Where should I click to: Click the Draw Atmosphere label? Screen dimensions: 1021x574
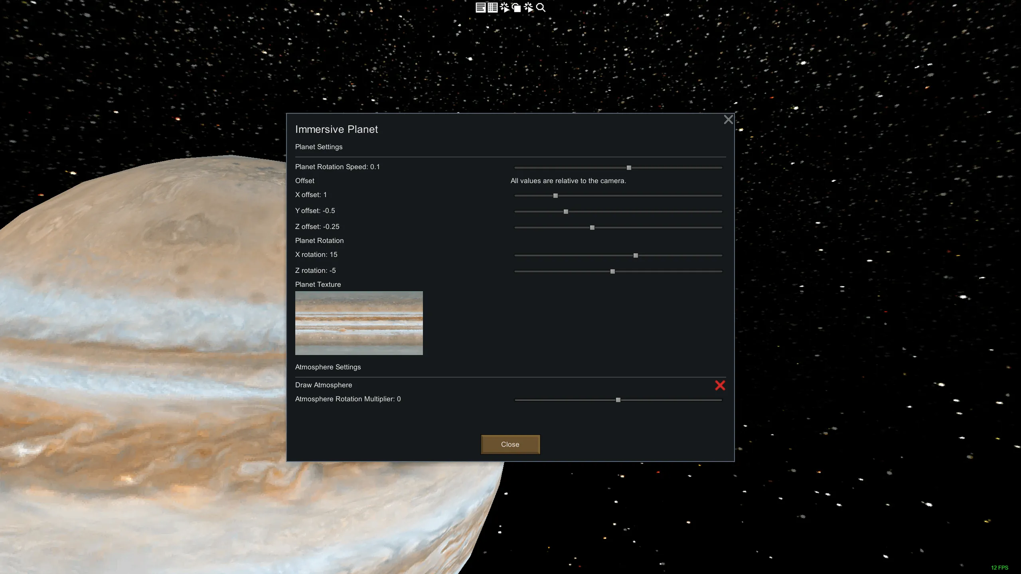point(324,385)
